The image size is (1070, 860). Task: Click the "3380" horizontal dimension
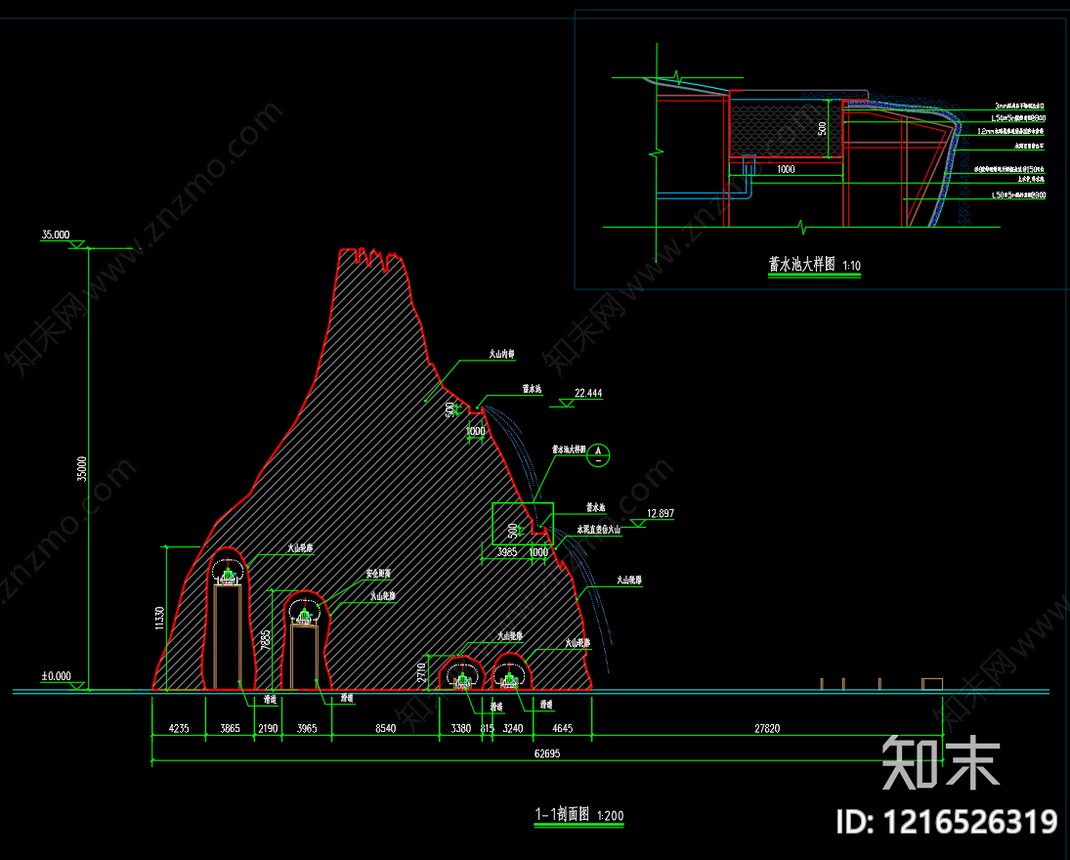point(460,728)
